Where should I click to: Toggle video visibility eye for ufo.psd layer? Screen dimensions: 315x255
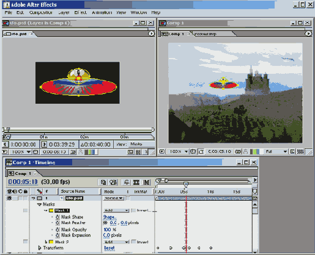tap(9, 198)
